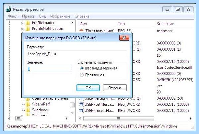This screenshot has width=199, height=134.
Task: Click the mnmsrvc value text
Action: tap(165, 31)
